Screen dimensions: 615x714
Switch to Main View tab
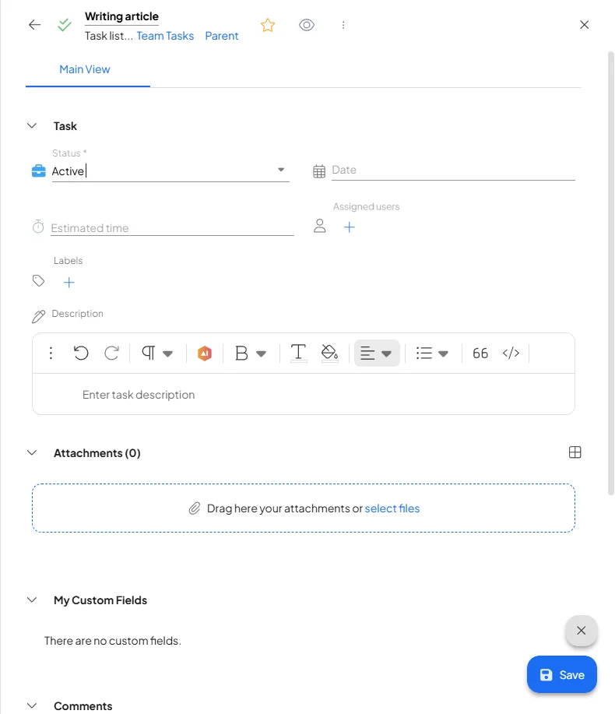click(85, 69)
